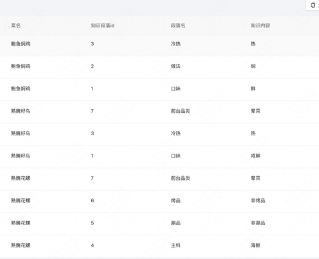Click the 非烤品 knowledge content cell
The image size is (319, 259).
pyautogui.click(x=258, y=200)
